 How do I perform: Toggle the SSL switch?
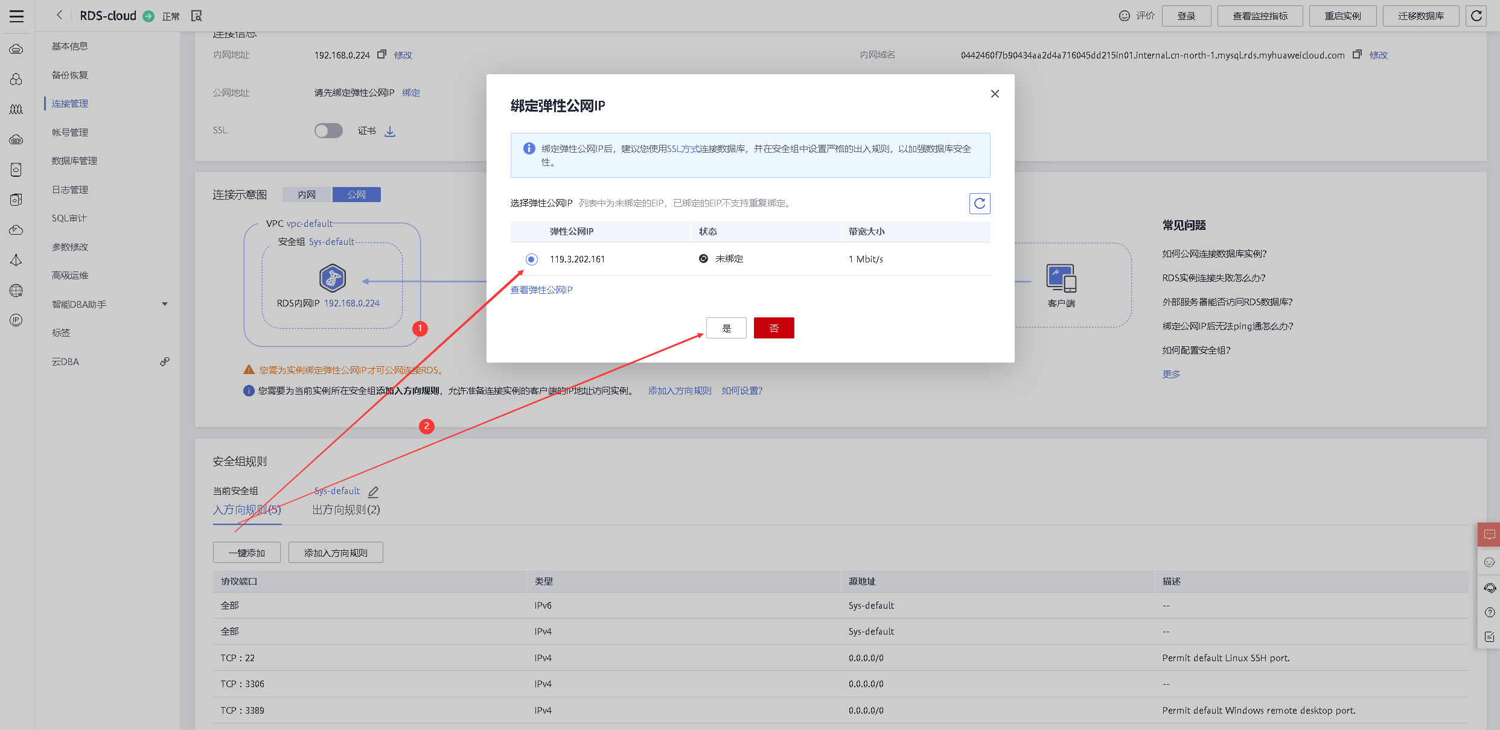pos(328,131)
